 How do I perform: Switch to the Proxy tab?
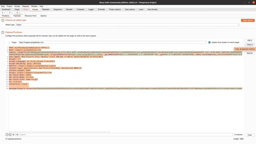pos(26,10)
